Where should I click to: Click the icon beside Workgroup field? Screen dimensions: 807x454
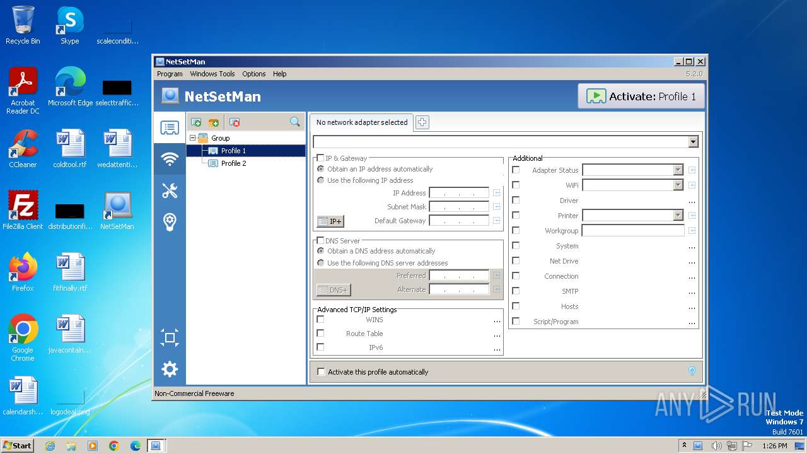[692, 231]
